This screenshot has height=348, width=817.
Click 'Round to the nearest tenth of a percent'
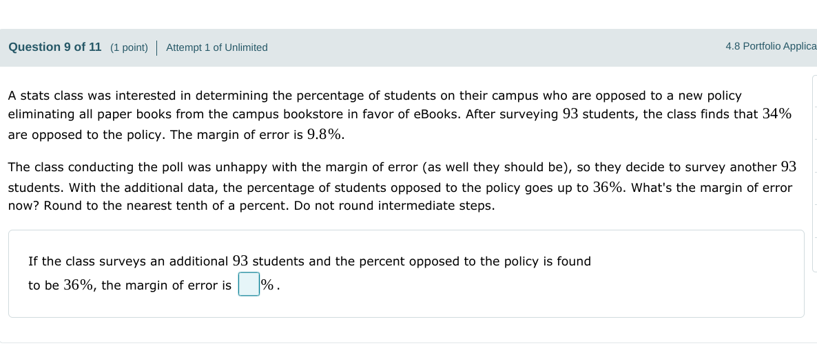(165, 206)
